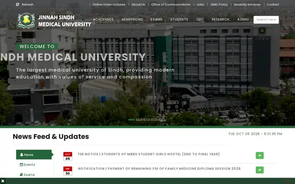Switch to the Exams tab in the feed
Viewport: 295px width, 184px height.
click(27, 175)
